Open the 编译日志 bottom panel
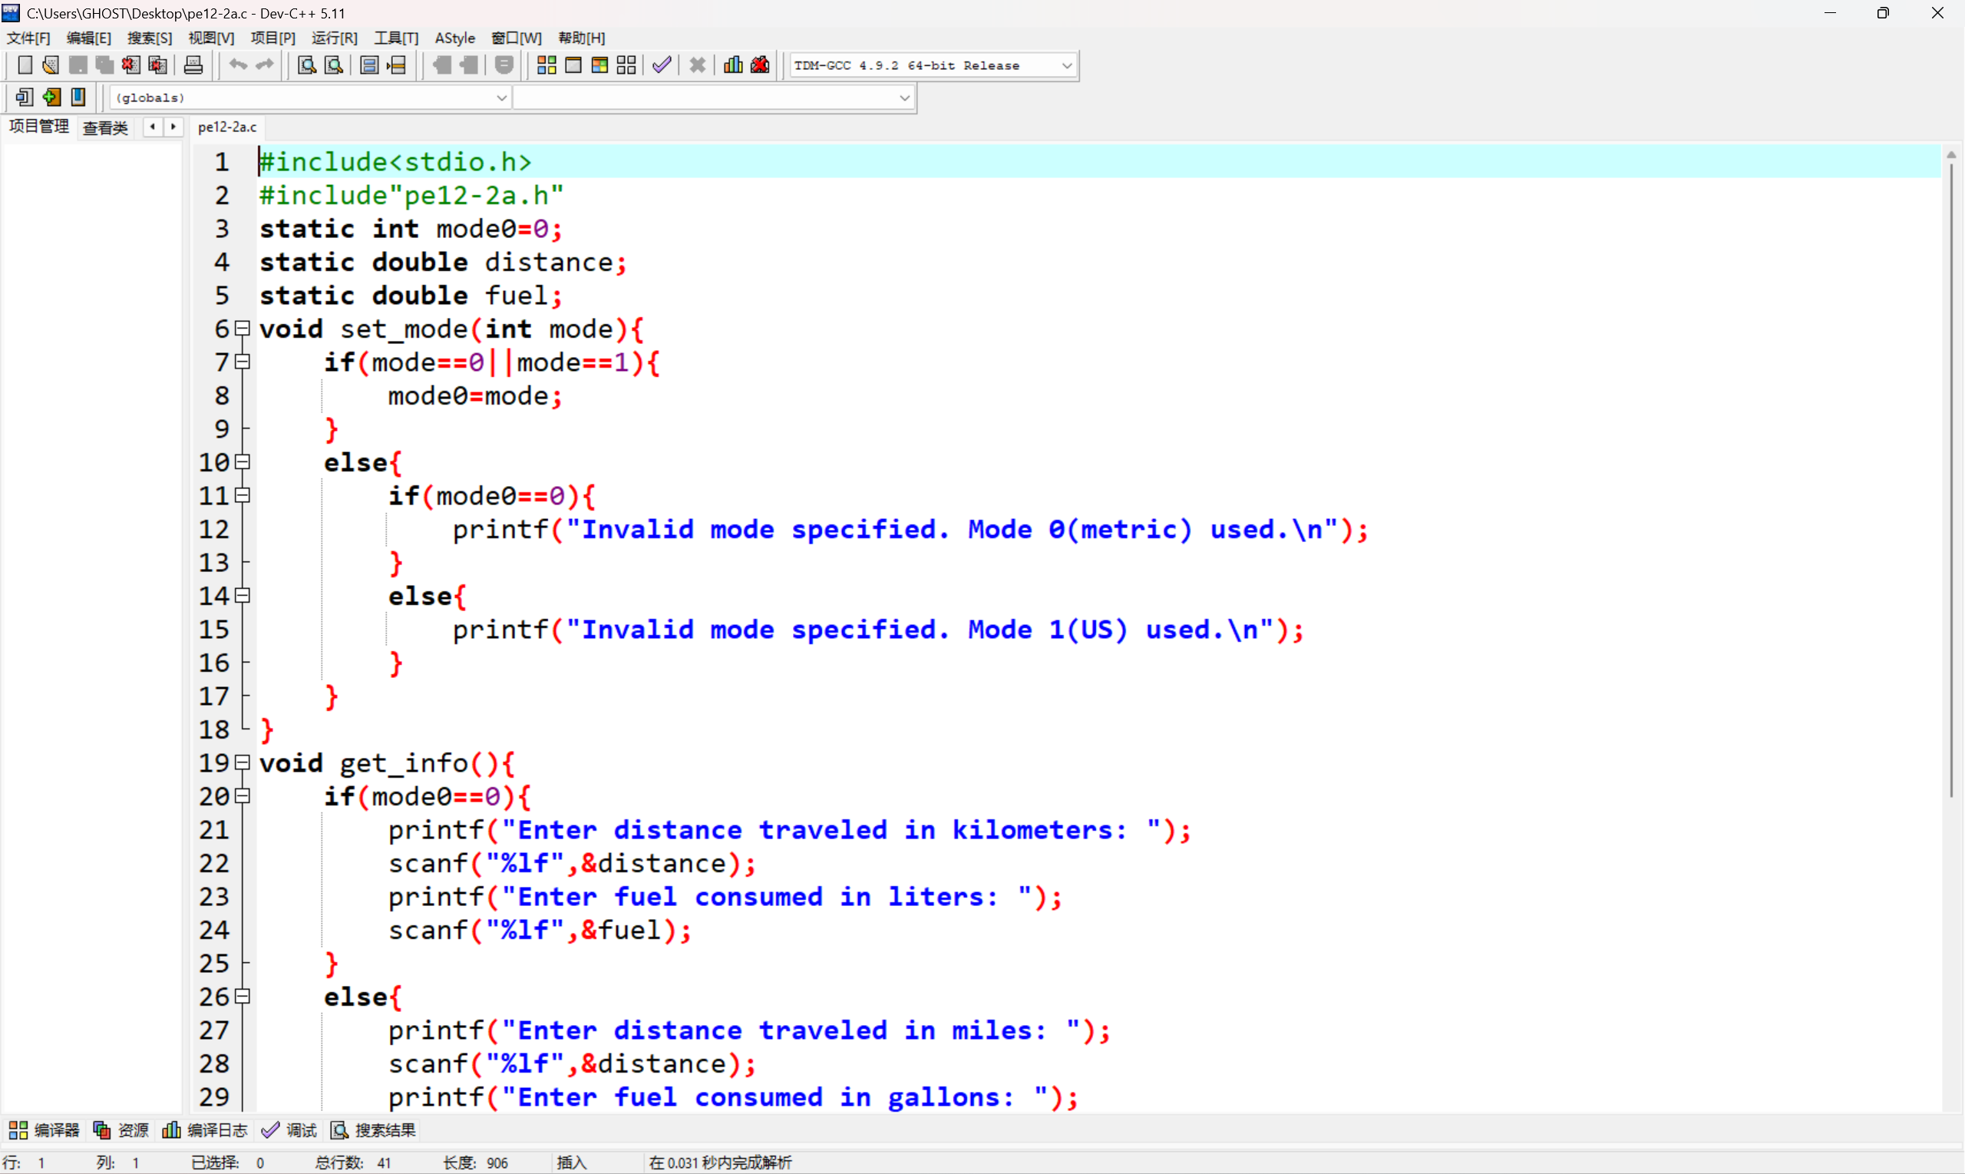The width and height of the screenshot is (1965, 1174). [x=206, y=1130]
